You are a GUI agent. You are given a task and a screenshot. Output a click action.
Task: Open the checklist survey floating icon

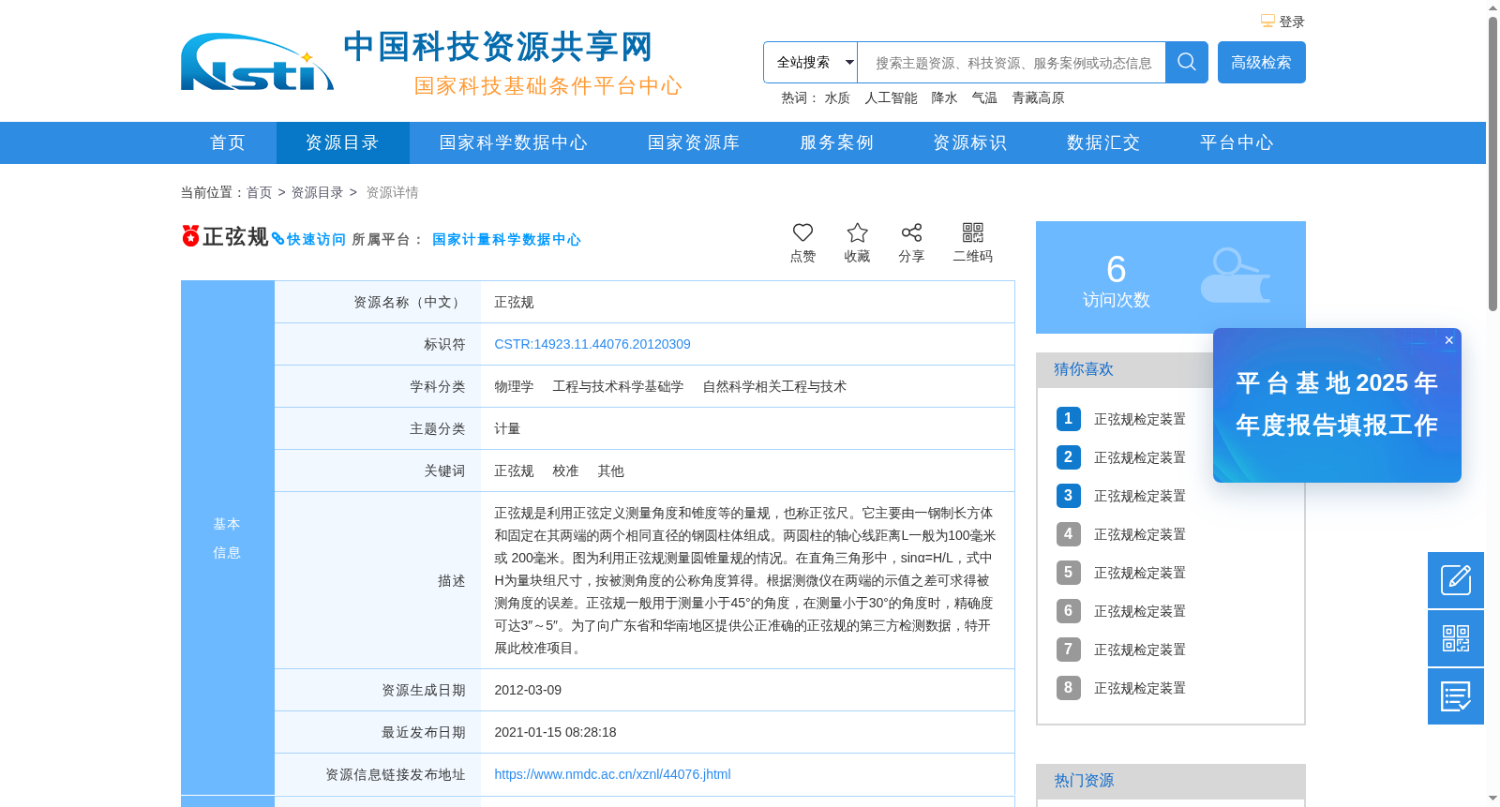(1456, 696)
